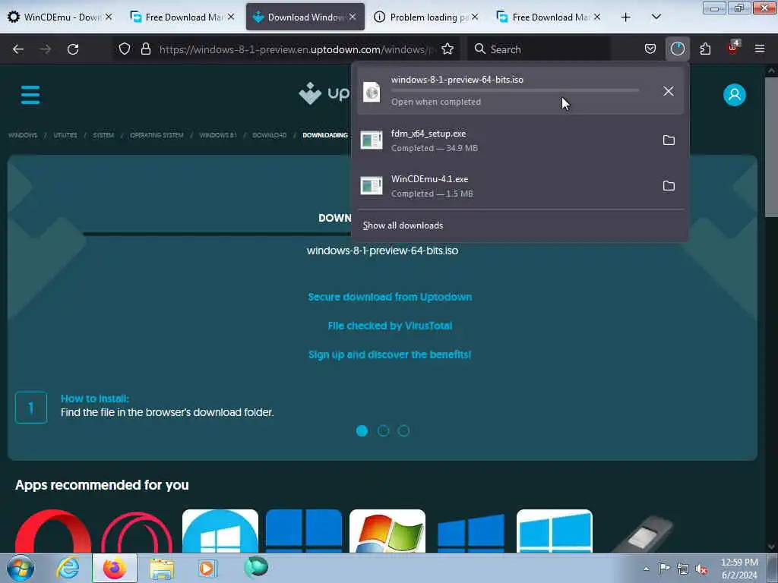This screenshot has height=583, width=778.
Task: Show hidden tray icons arrow
Action: click(646, 569)
